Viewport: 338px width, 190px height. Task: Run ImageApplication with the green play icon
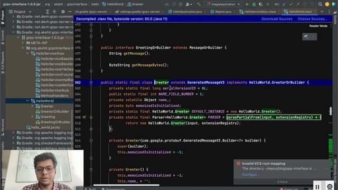click(x=247, y=4)
